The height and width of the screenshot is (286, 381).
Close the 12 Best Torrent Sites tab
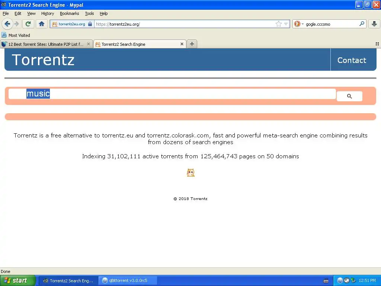(89, 44)
